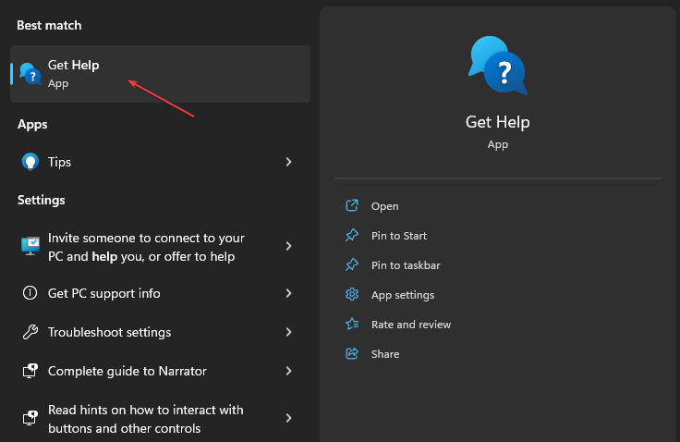Image resolution: width=680 pixels, height=442 pixels.
Task: Select Pin to taskbar
Action: click(x=406, y=265)
